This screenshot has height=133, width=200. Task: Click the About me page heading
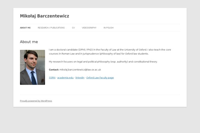click(29, 42)
